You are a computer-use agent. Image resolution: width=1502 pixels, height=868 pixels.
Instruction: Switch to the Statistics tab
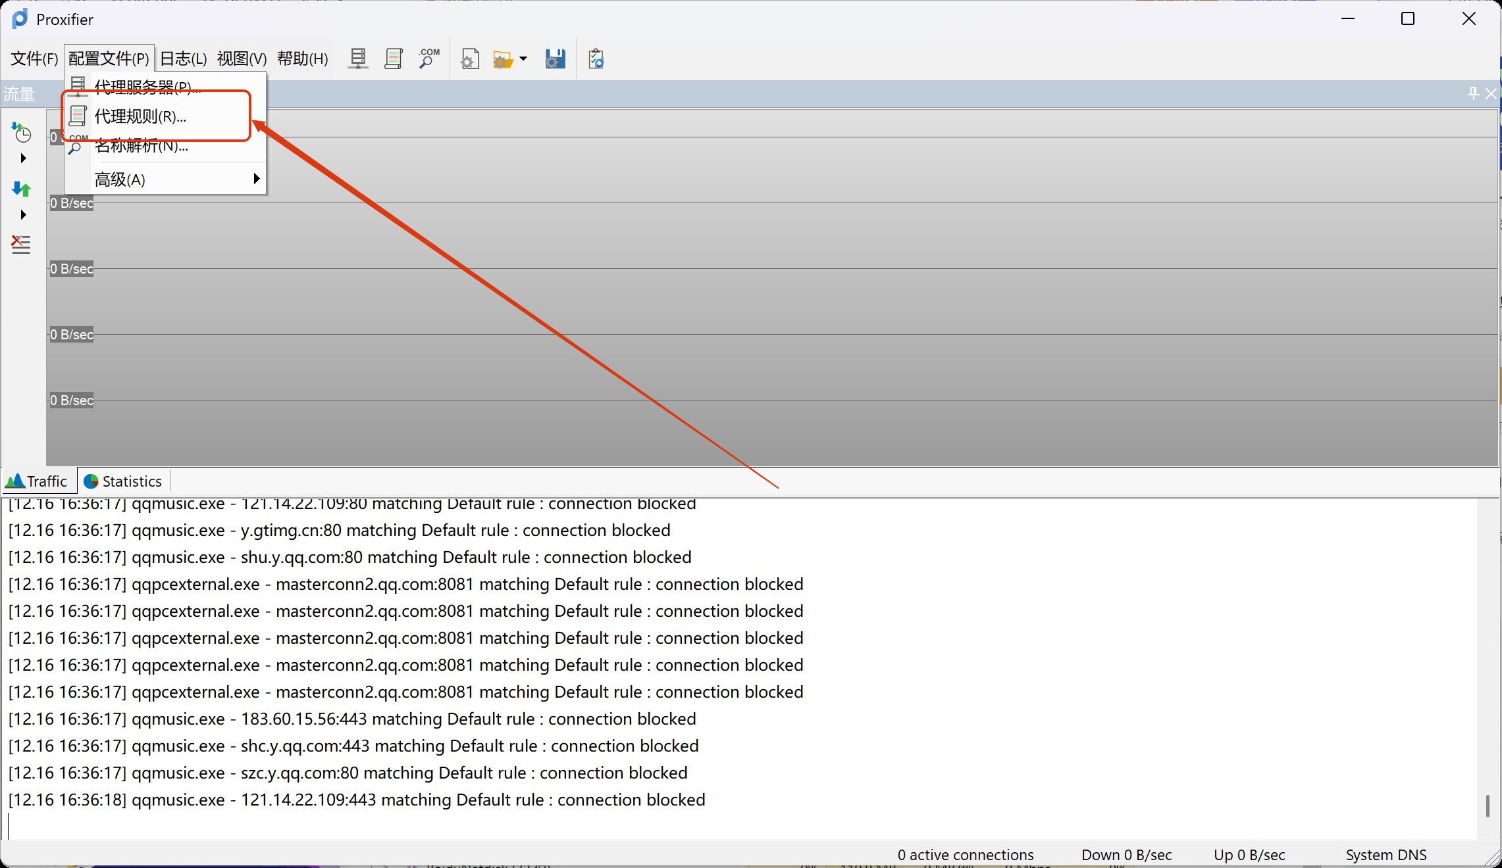pos(124,481)
